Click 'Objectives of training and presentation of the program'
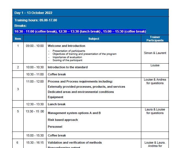Screen dimensions: 177x148 click(85, 54)
